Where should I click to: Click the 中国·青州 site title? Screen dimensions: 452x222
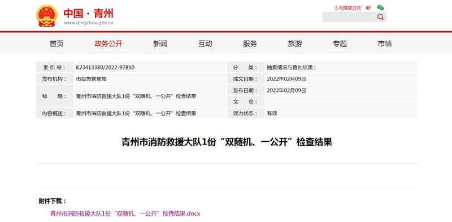coord(89,13)
